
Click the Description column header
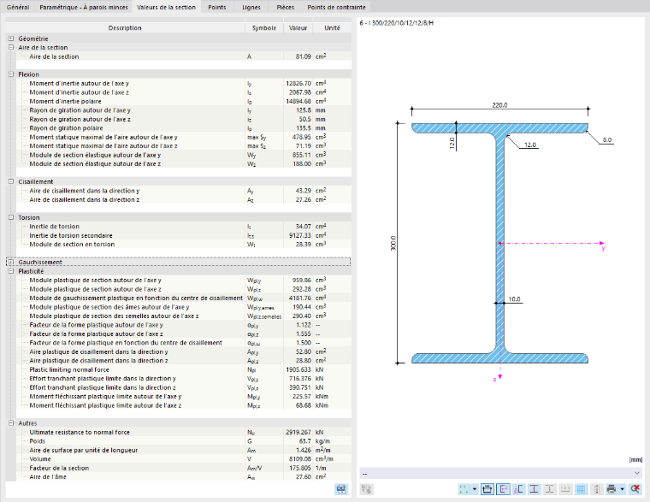coord(125,27)
